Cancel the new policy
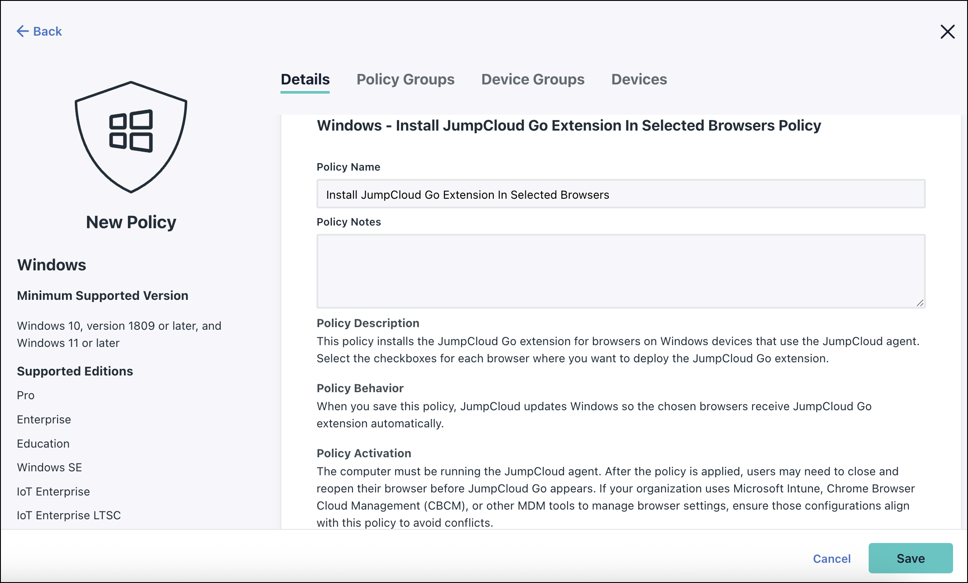968x583 pixels. point(832,558)
